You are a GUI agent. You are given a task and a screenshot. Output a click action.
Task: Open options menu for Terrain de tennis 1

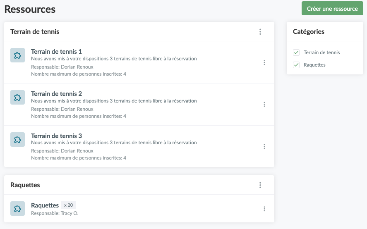[264, 62]
